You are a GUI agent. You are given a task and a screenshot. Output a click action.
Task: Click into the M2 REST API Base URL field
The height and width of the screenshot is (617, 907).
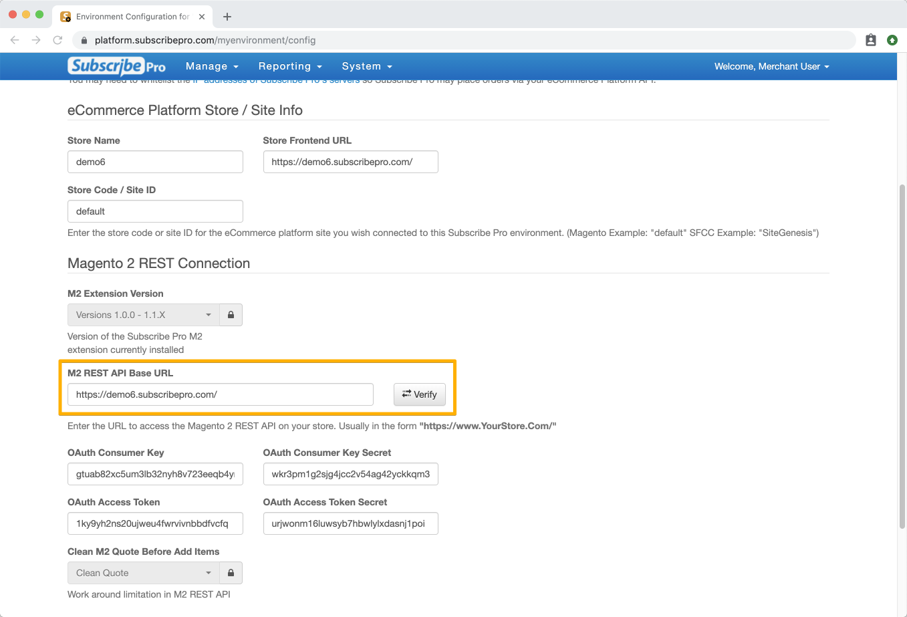pos(221,394)
